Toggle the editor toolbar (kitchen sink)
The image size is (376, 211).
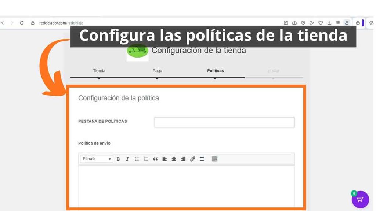(214, 159)
